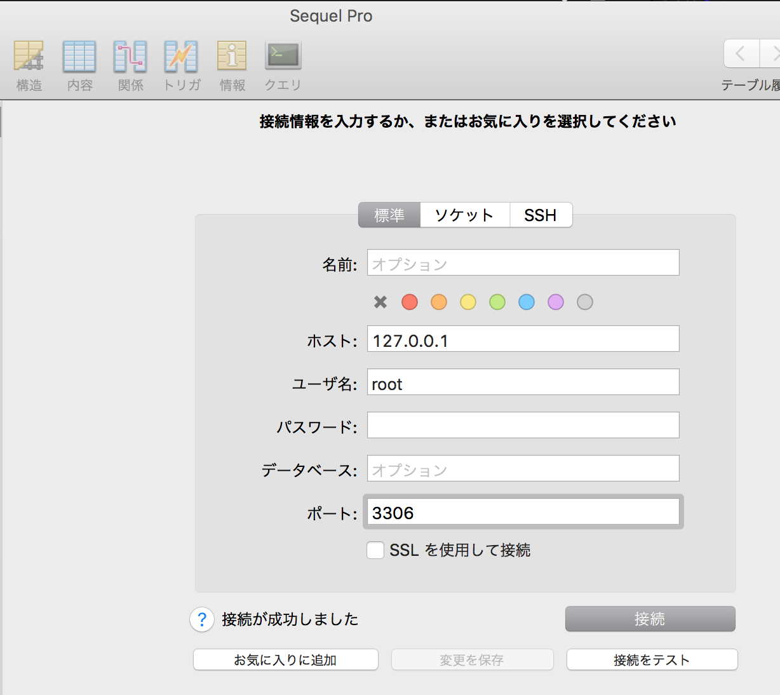The height and width of the screenshot is (695, 780).
Task: Switch to the 標準 connection tab
Action: 389,215
